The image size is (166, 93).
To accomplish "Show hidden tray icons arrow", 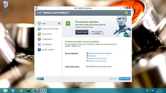I will pos(144,91).
